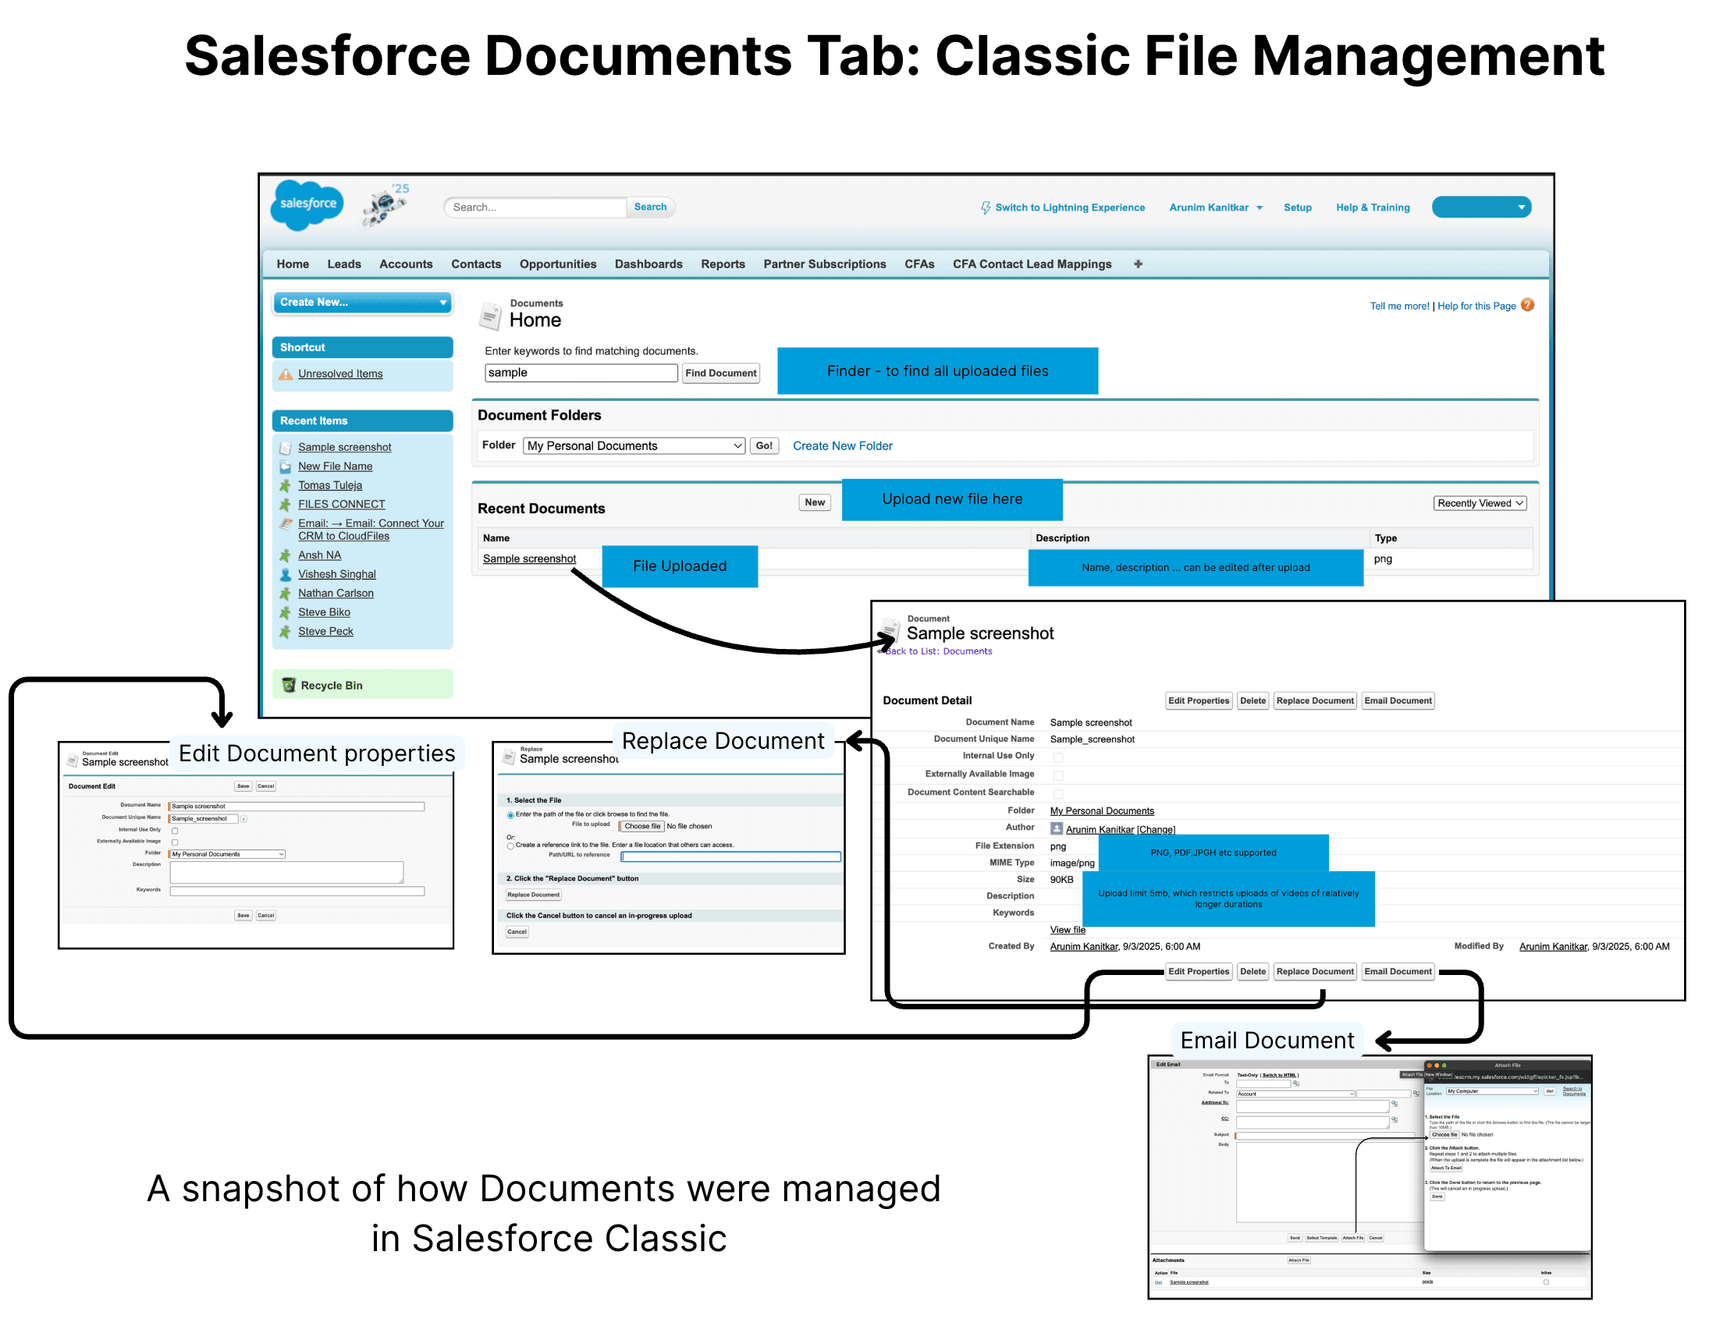Viewport: 1709px width, 1326px height.
Task: Click the warning icon beside Unresolved Items
Action: [286, 374]
